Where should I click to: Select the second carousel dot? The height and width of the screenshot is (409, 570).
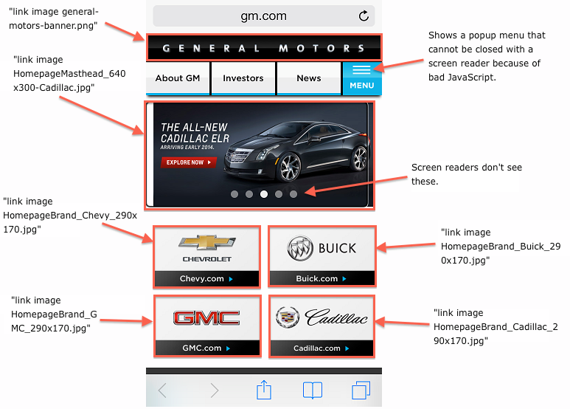[x=249, y=194]
